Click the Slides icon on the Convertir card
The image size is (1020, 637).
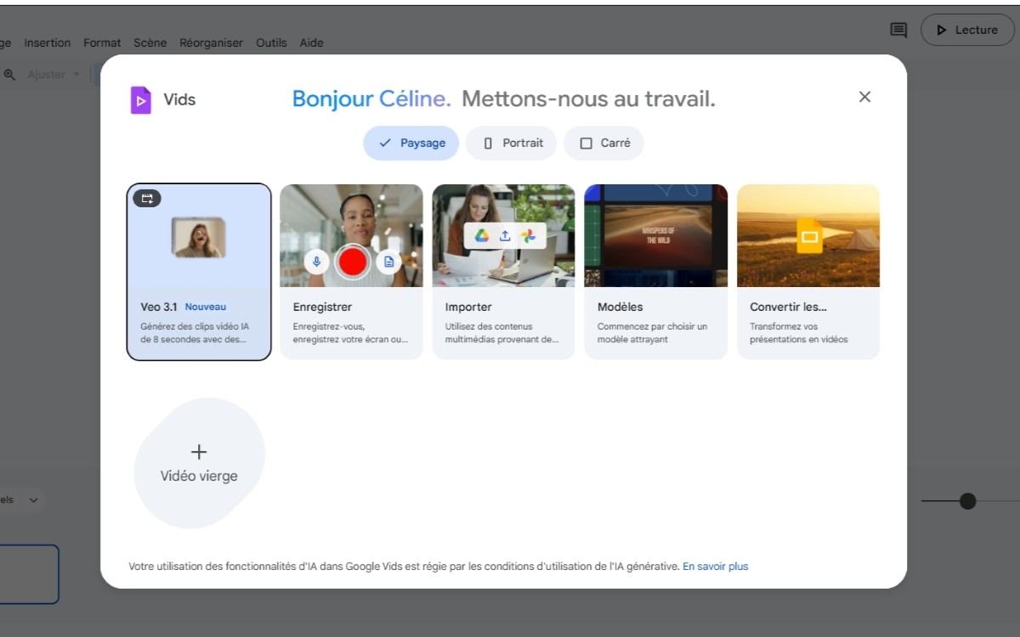pos(807,236)
